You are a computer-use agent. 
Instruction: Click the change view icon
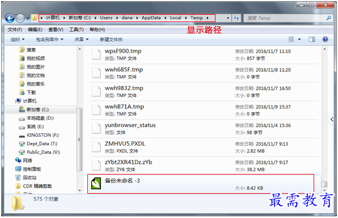(291, 40)
